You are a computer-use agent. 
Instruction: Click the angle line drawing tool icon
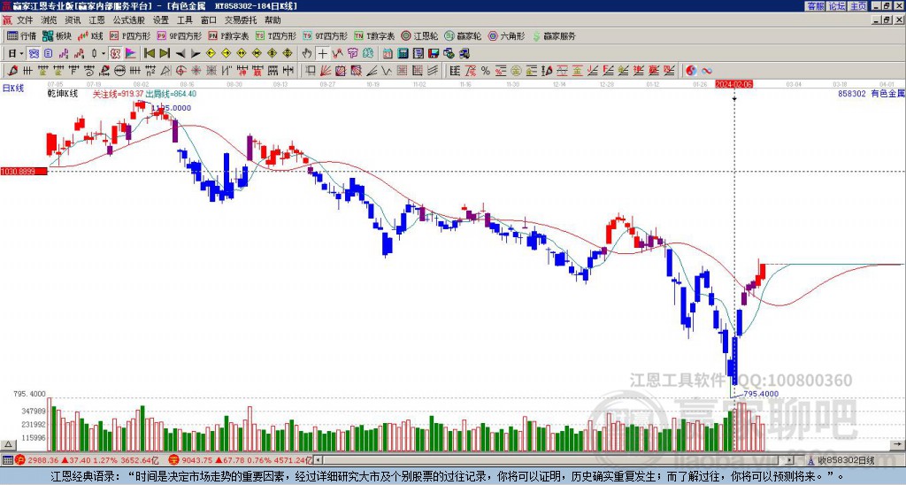coord(372,71)
